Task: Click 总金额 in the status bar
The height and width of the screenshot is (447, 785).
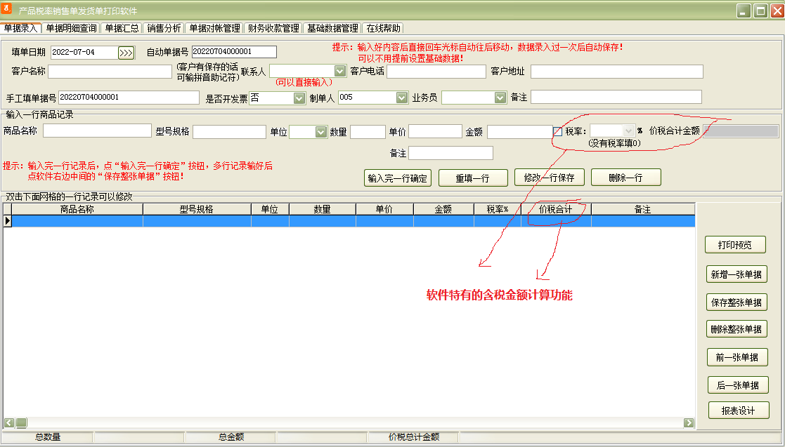Action: 231,437
